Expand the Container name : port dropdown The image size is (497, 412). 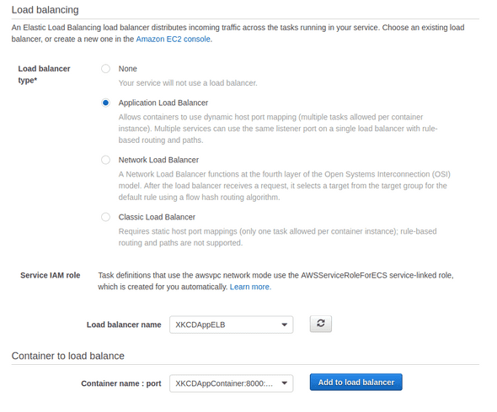pyautogui.click(x=231, y=383)
